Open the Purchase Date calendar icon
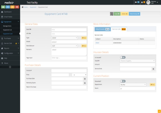 tap(85, 79)
